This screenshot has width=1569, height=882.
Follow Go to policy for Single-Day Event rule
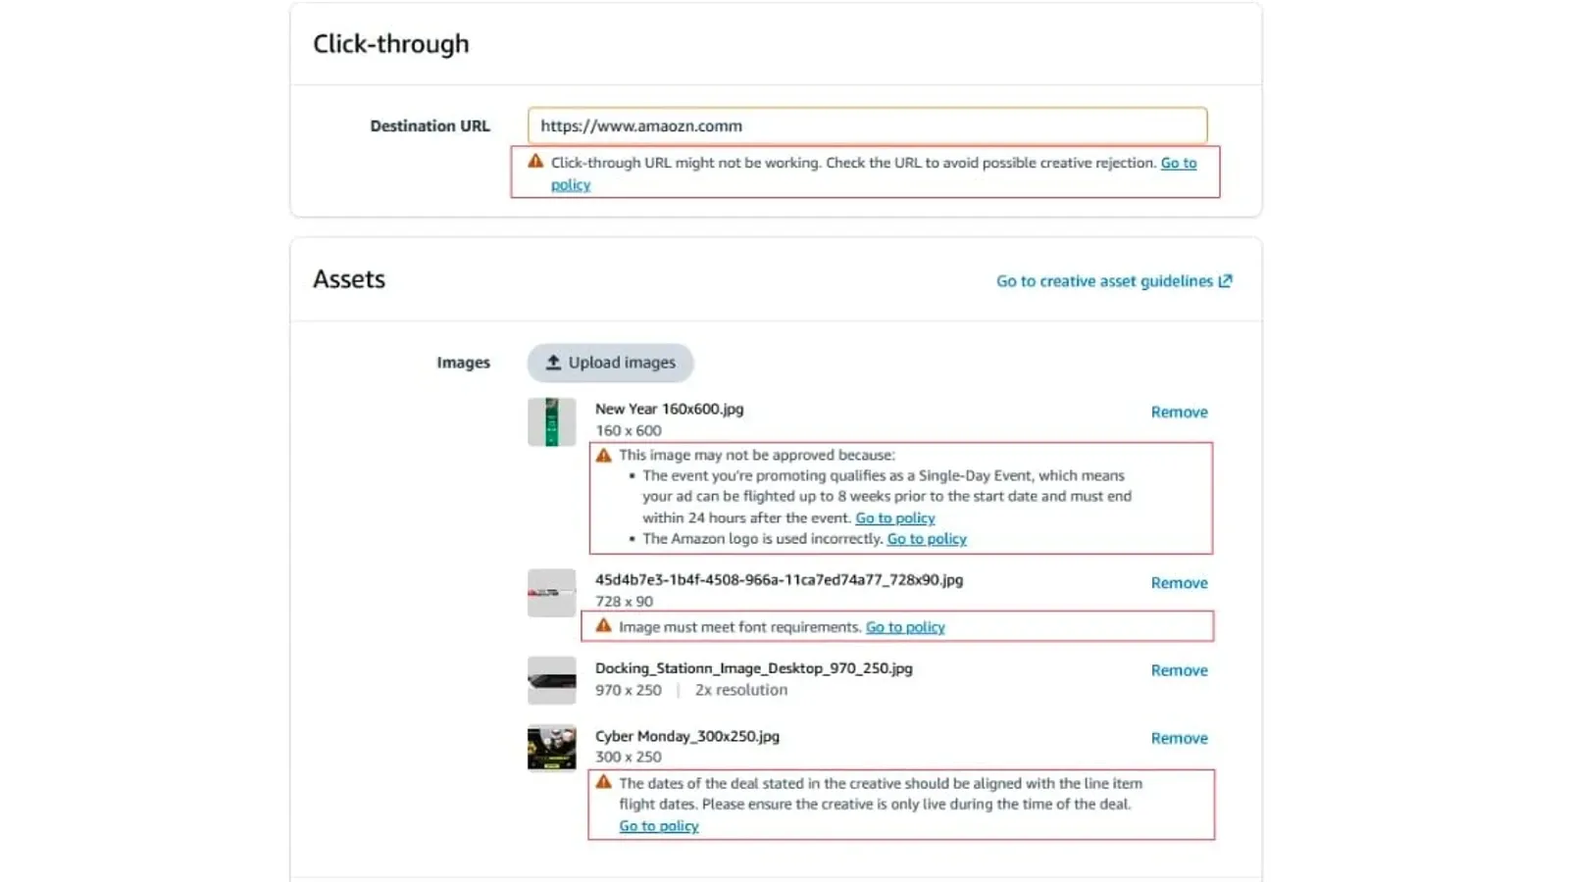point(894,517)
